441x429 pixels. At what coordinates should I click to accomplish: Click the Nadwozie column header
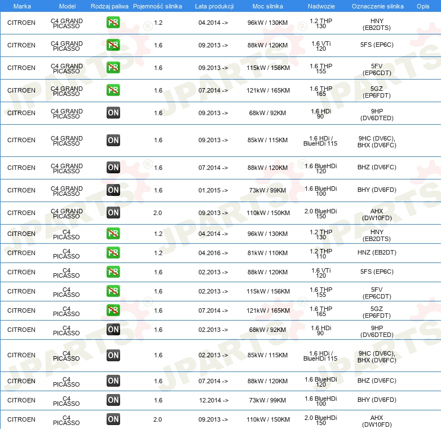click(x=321, y=6)
